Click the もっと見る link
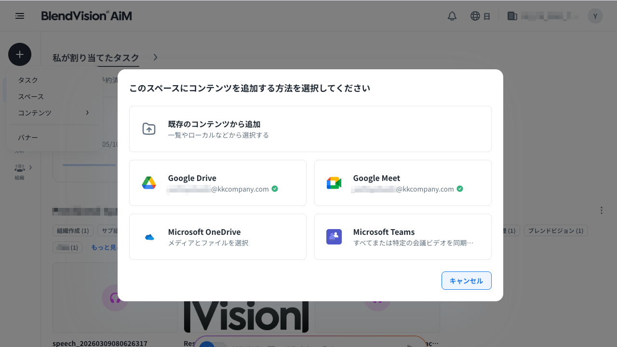The image size is (617, 347). tap(105, 247)
